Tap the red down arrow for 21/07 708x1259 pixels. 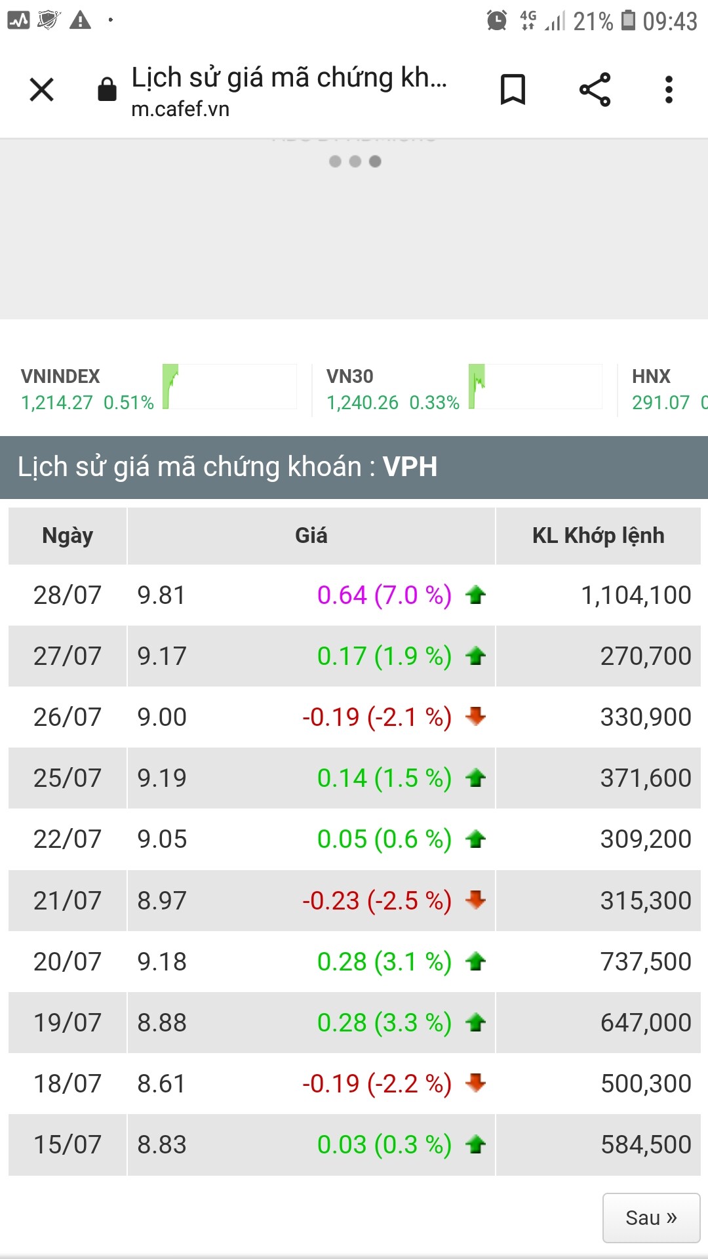[x=475, y=900]
